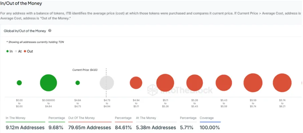Click the $4.73 to $4.94 axis label

click(x=107, y=103)
